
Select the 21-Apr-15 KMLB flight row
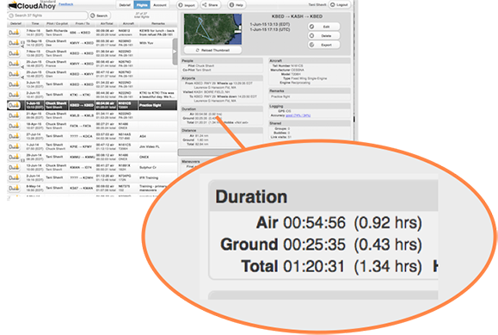(92, 115)
